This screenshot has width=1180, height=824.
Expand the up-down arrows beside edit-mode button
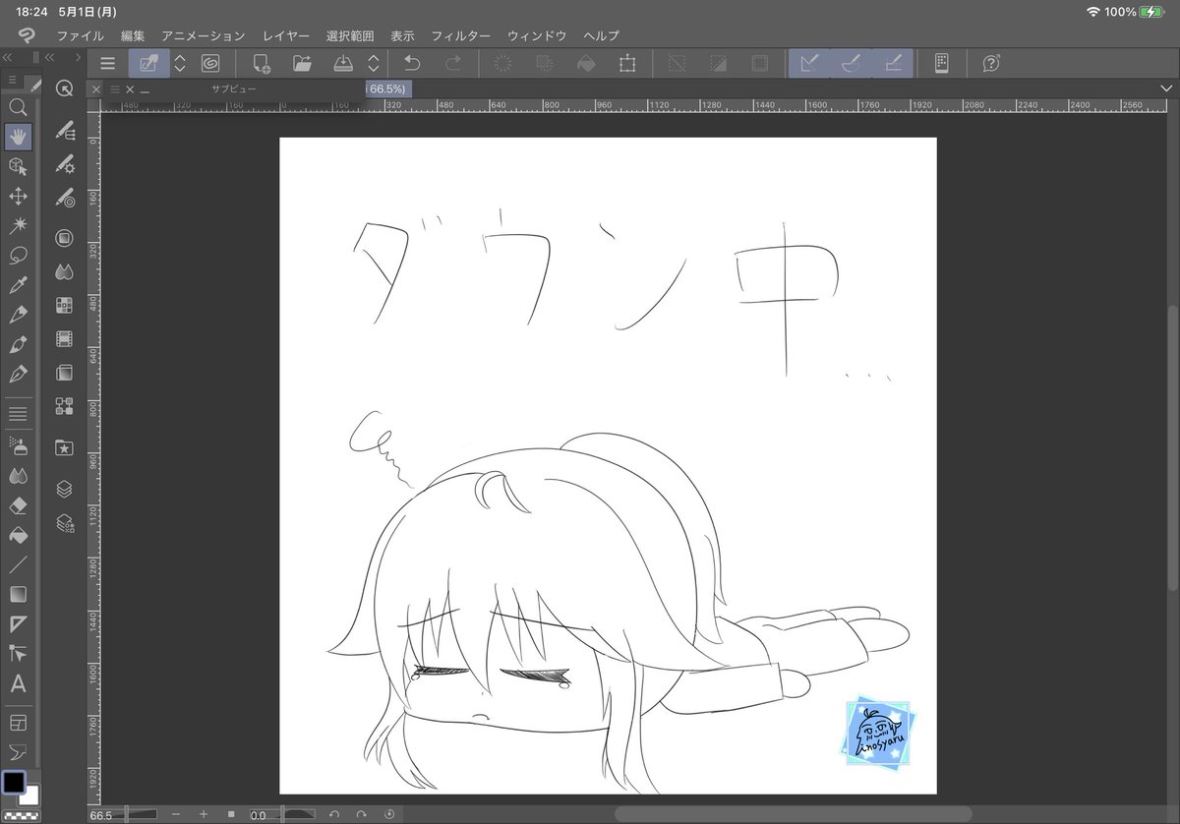(180, 63)
